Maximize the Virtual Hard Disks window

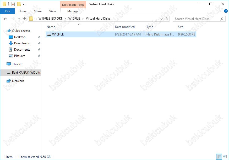coord(211,4)
